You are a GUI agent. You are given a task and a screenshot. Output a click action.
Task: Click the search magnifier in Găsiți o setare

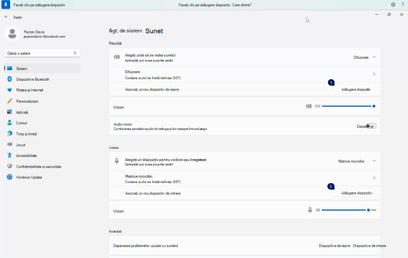click(75, 53)
